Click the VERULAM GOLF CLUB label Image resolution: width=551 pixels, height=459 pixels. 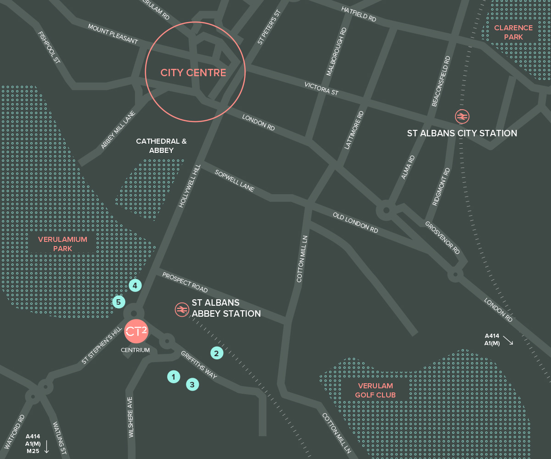(x=376, y=390)
